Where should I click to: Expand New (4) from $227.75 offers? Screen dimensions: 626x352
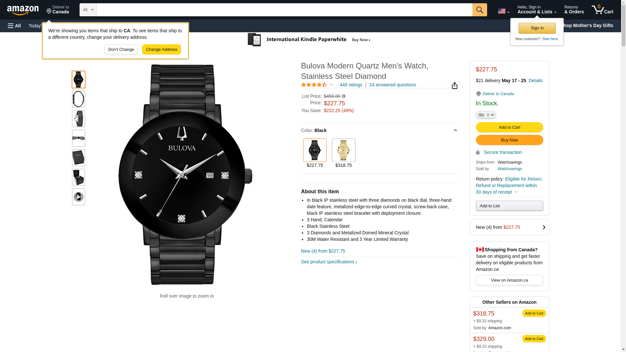pos(509,227)
